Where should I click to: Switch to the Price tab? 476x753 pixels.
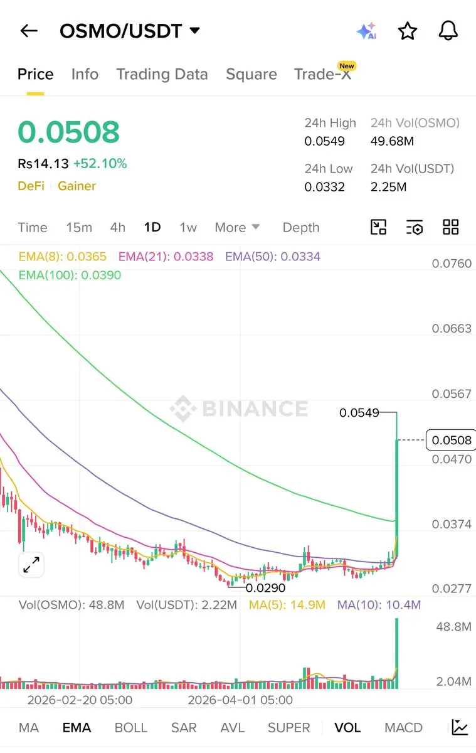pos(35,74)
